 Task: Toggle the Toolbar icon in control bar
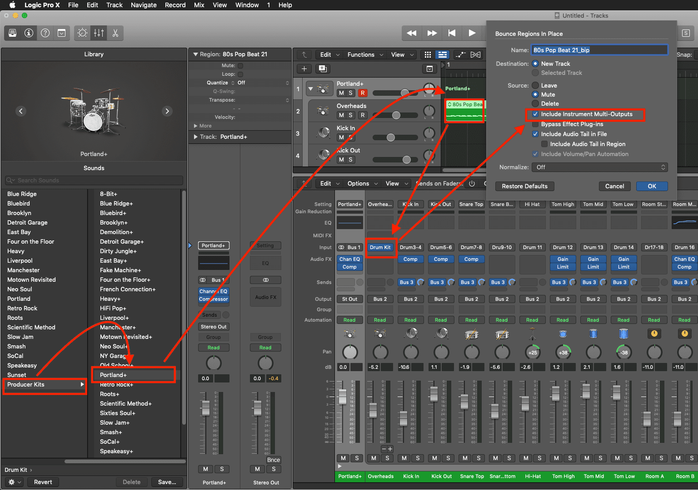coord(61,33)
